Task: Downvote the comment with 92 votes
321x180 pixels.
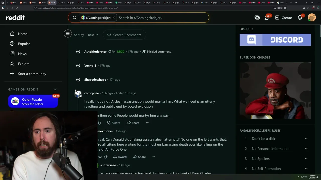Action: click(106, 157)
